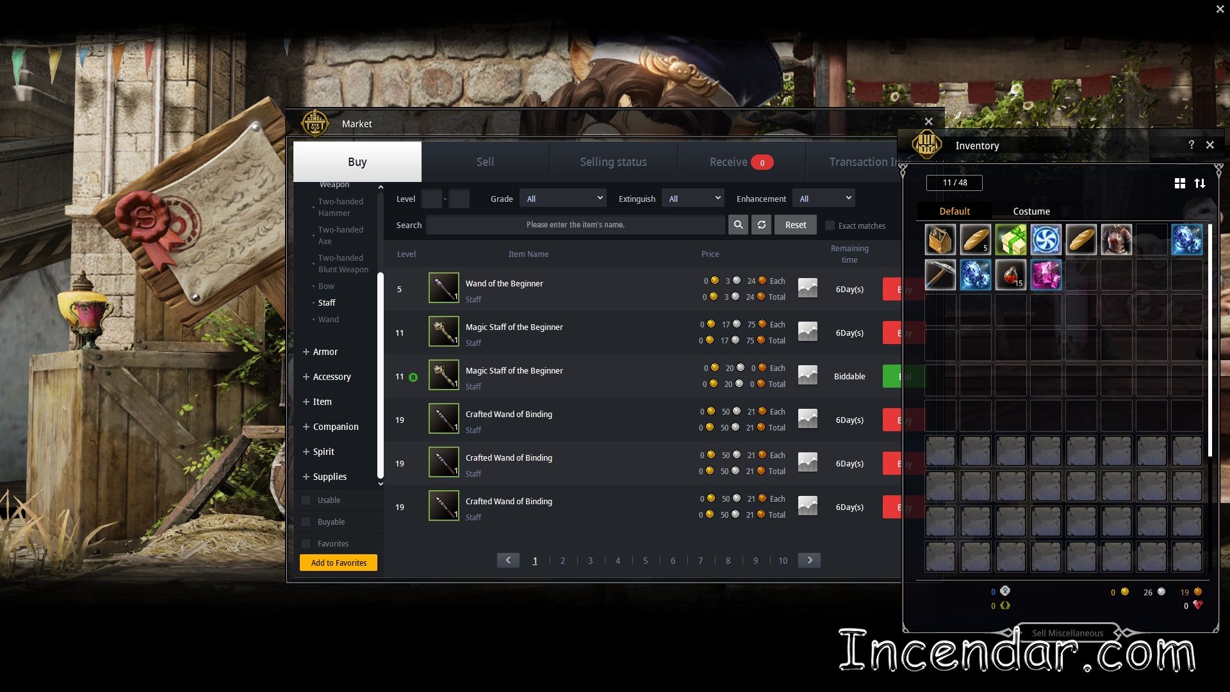1230x692 pixels.
Task: Click the category list scrollbar
Action: [x=381, y=375]
